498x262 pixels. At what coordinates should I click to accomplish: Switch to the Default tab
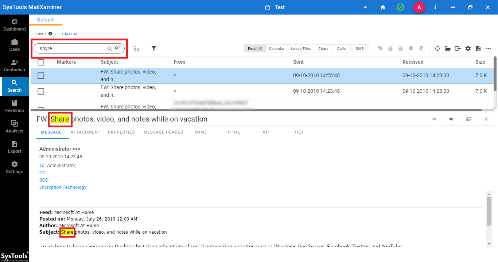point(46,20)
